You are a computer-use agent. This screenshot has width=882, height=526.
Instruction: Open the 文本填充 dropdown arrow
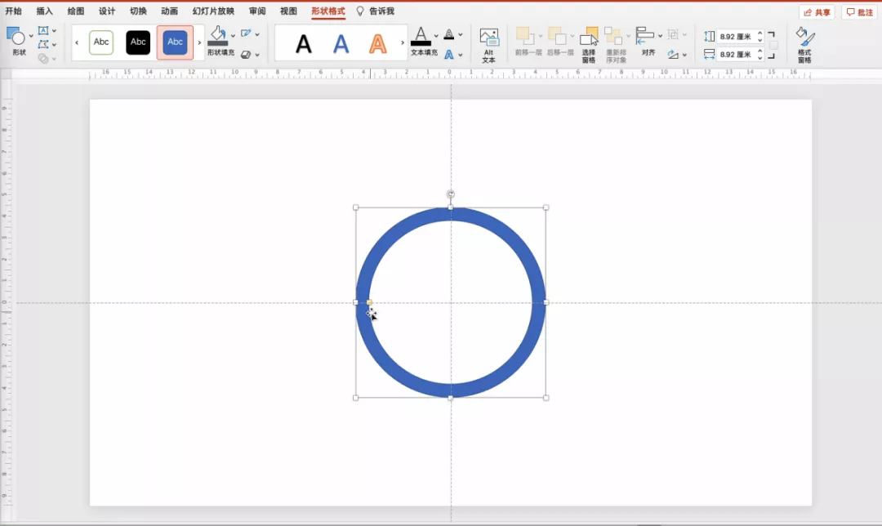pyautogui.click(x=436, y=35)
